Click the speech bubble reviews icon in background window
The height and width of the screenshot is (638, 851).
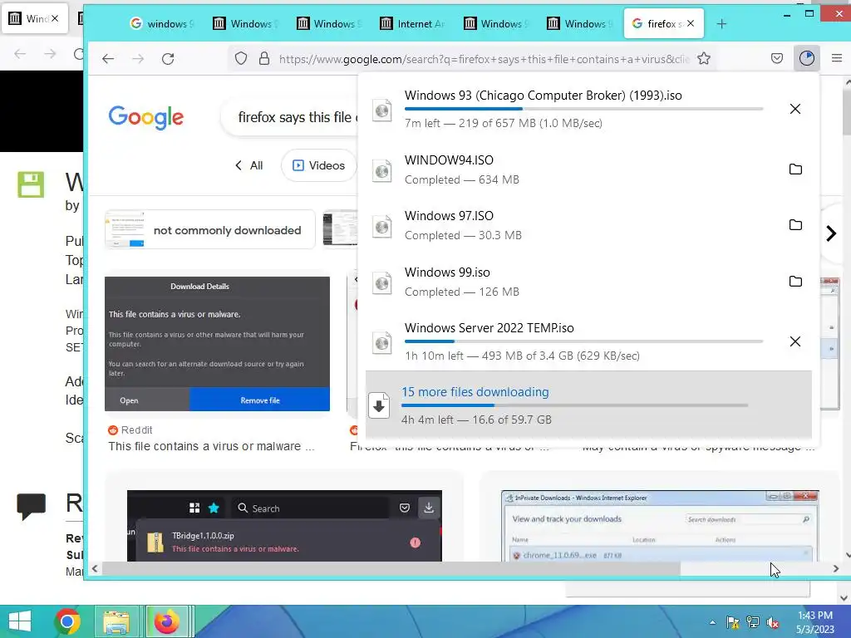[x=32, y=506]
